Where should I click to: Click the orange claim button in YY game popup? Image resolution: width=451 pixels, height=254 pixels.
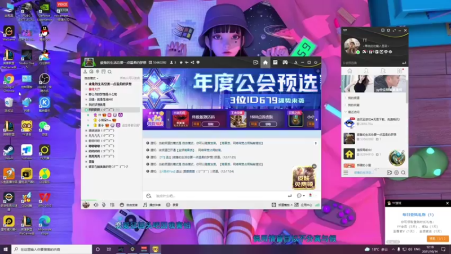(437, 239)
